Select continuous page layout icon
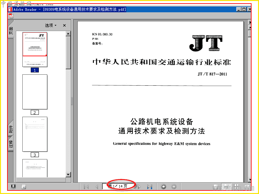Viewport: 259px width, 194px height. (x=226, y=187)
